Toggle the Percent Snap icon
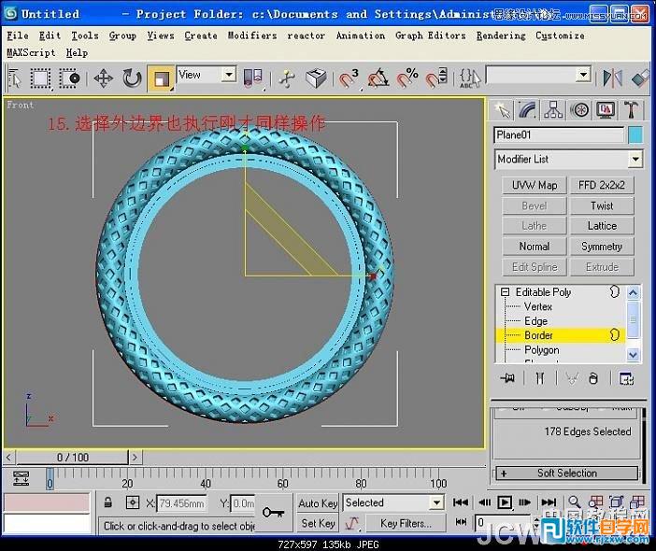Viewport: 656px width, 551px height. click(407, 78)
